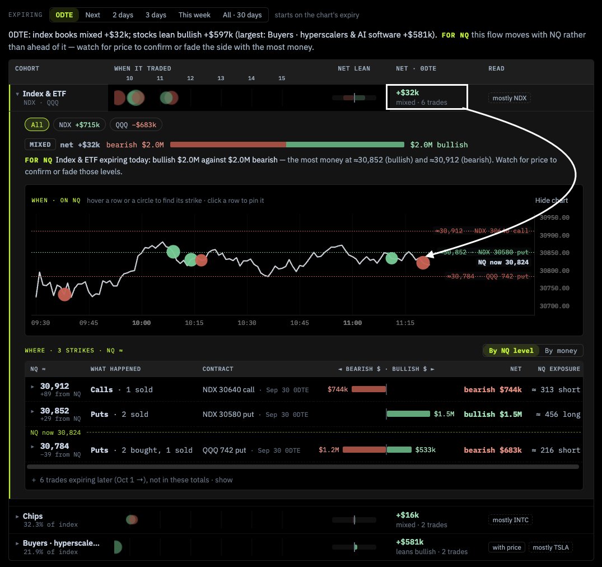Expand the 30,784 QQQ put strike row
Image resolution: width=602 pixels, height=567 pixels.
32,447
